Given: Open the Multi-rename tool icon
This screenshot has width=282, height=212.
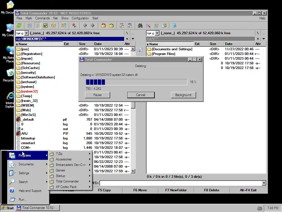Looking at the screenshot, I should point(148,26).
